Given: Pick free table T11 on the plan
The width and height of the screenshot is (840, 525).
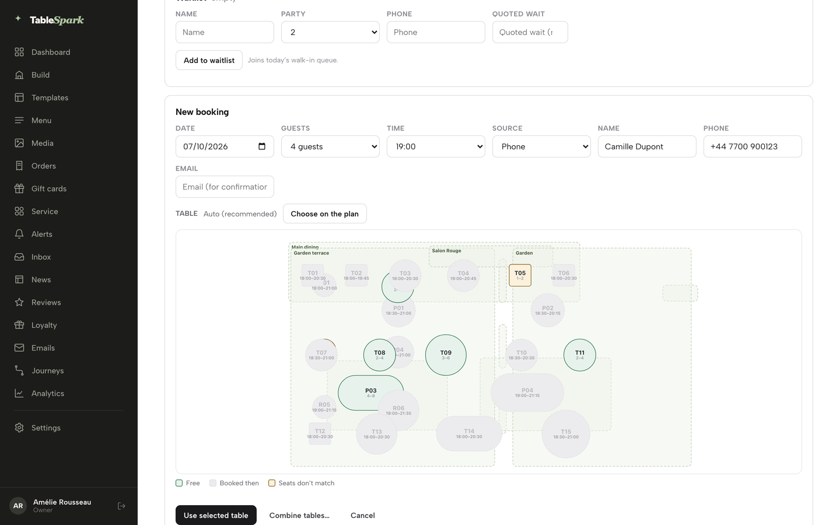Looking at the screenshot, I should pyautogui.click(x=580, y=355).
